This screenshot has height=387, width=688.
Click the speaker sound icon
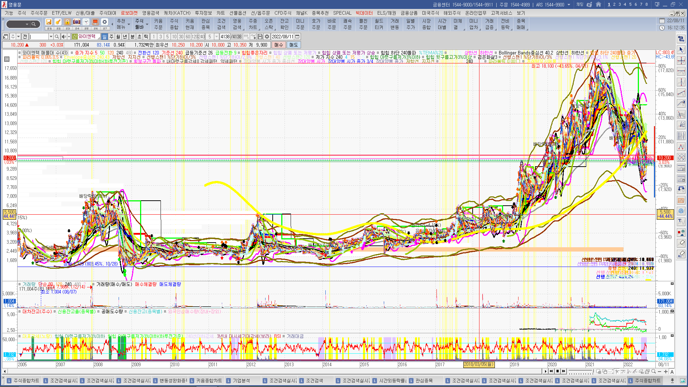(x=63, y=37)
